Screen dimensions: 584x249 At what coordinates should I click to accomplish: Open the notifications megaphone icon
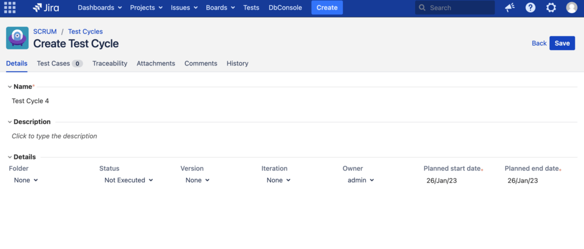pyautogui.click(x=510, y=8)
